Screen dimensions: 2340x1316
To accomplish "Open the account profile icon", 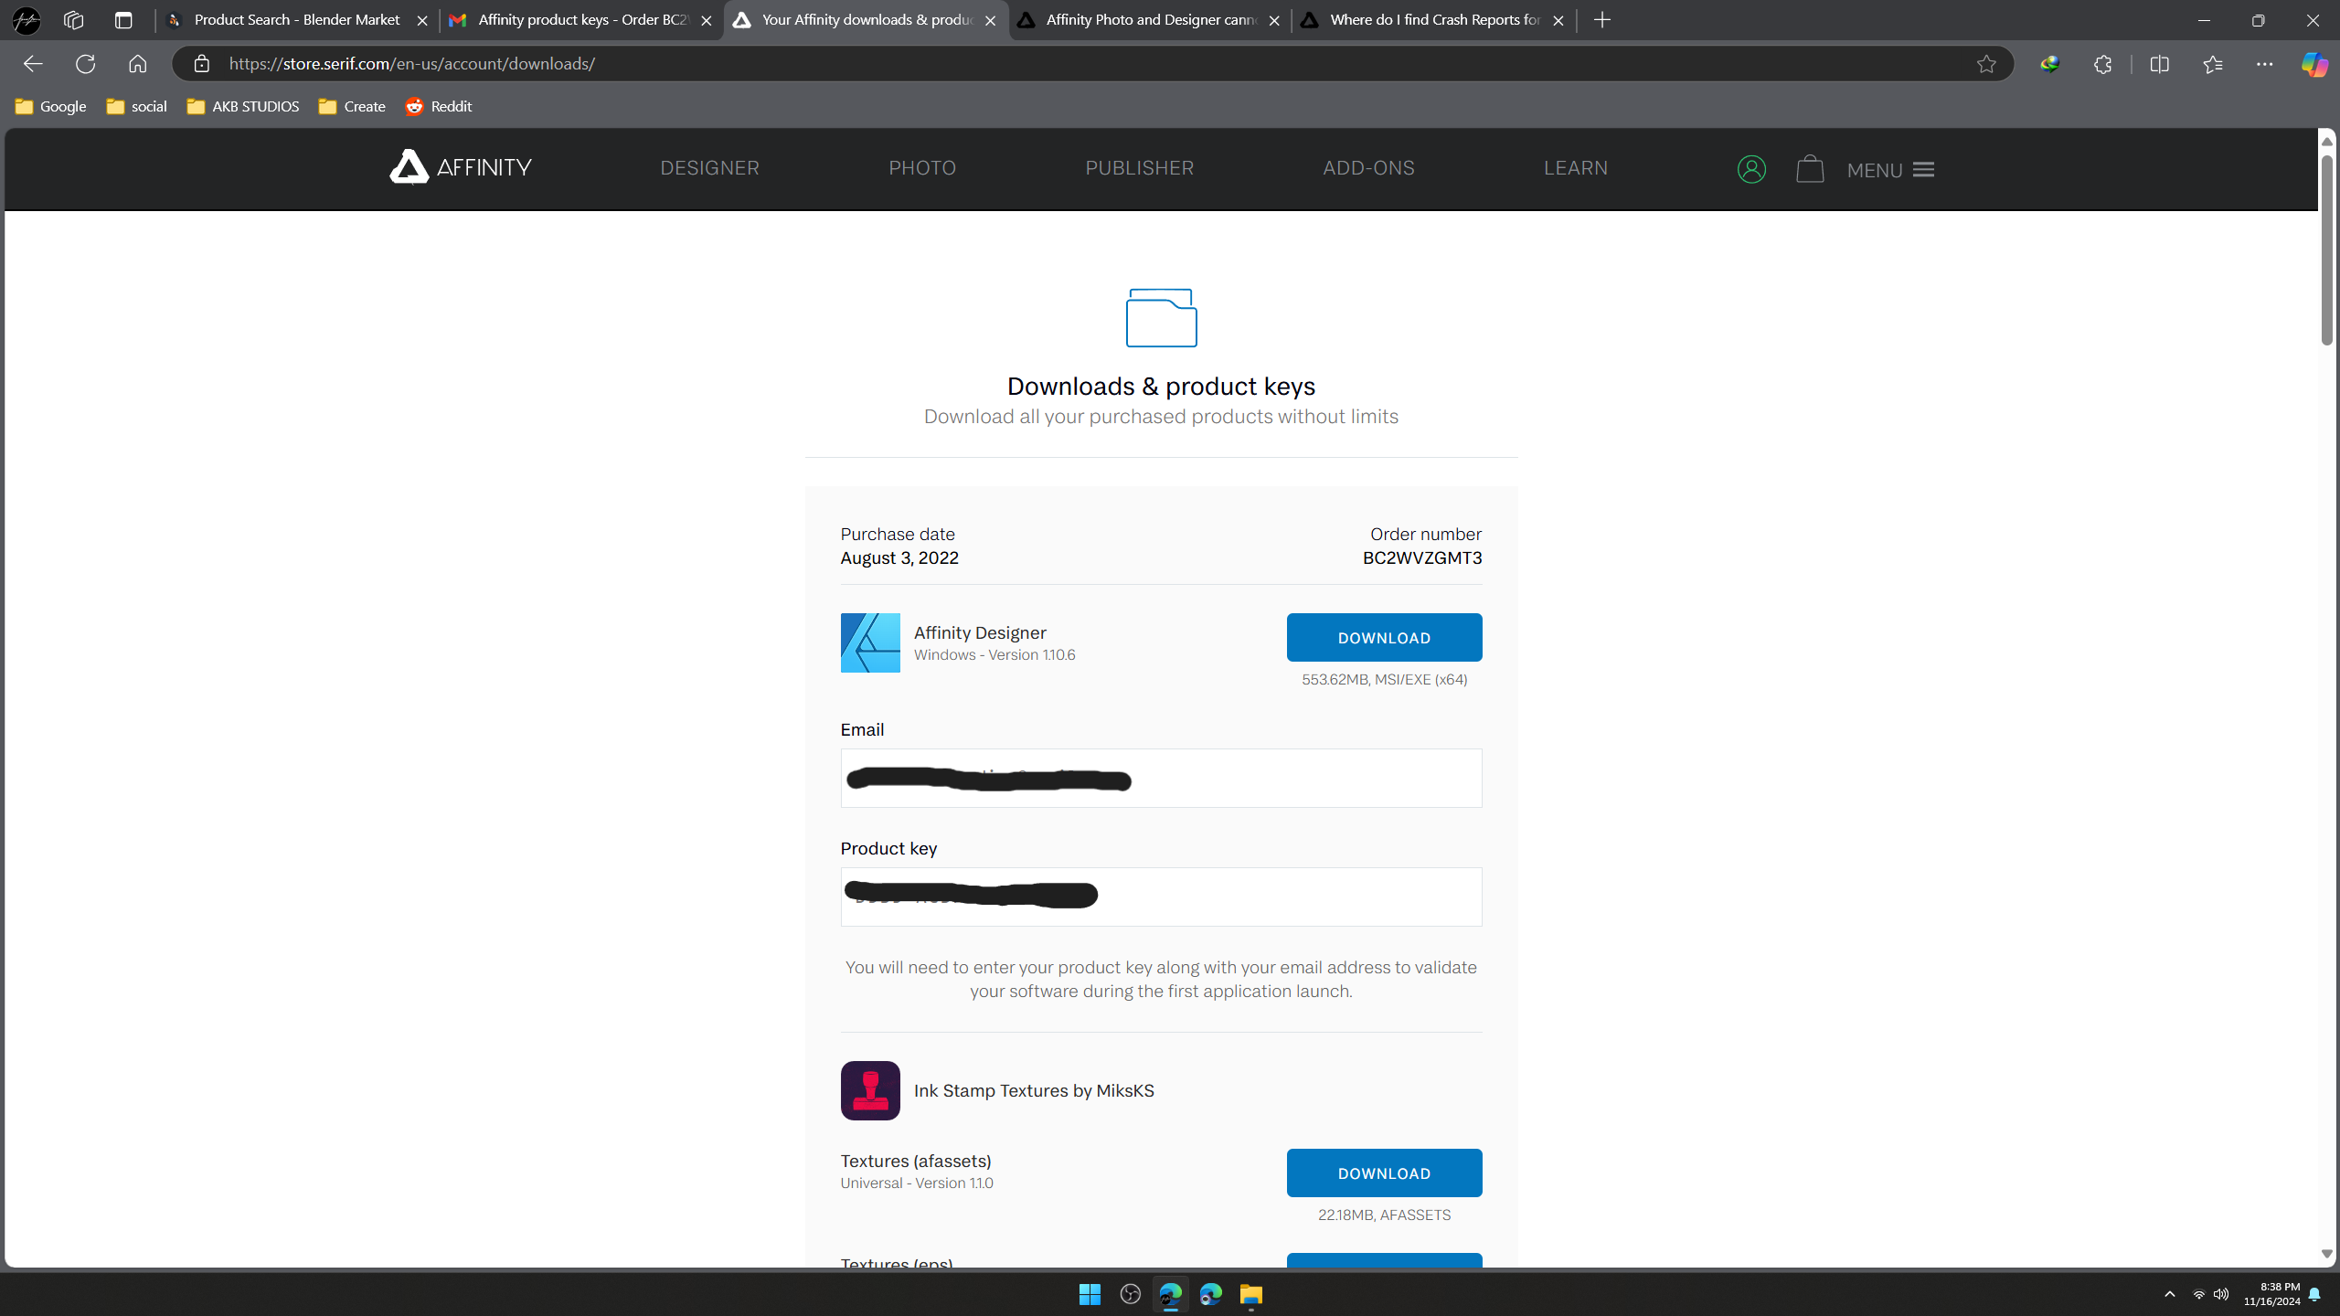I will coord(1751,169).
